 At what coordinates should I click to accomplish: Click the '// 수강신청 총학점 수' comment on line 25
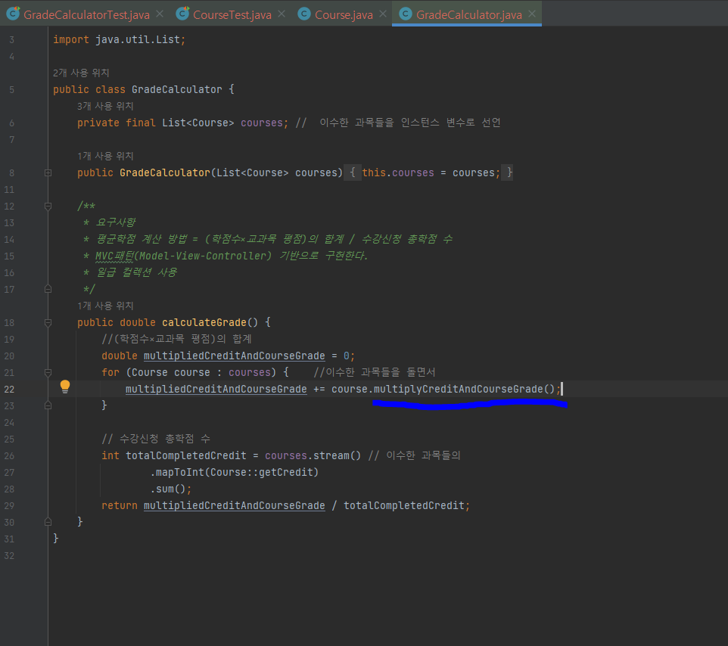[x=156, y=439]
